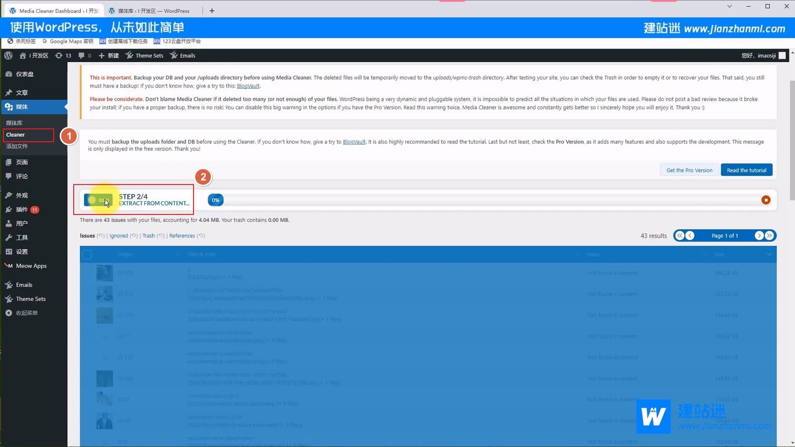This screenshot has height=447, width=795.
Task: Click the WordPress logo in admin bar
Action: (9, 56)
